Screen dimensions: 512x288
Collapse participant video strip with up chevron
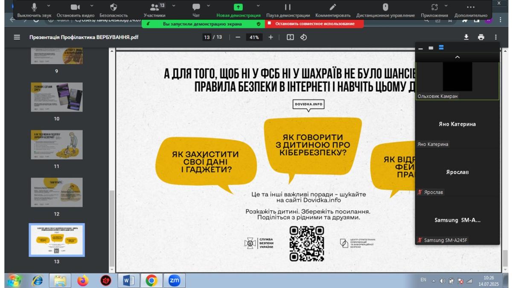coord(457,57)
